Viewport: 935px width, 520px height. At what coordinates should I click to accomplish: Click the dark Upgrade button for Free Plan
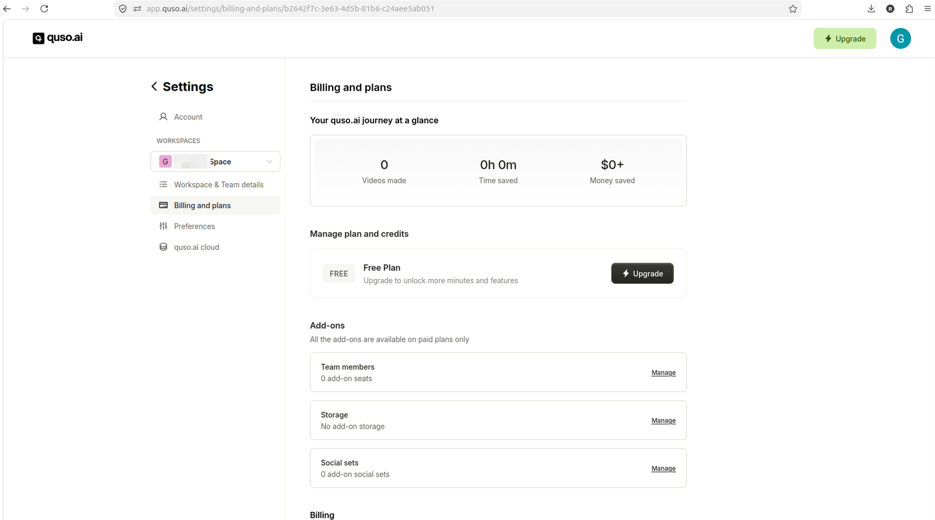(642, 273)
